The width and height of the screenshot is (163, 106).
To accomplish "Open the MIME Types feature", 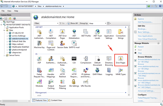I will point(121,72).
